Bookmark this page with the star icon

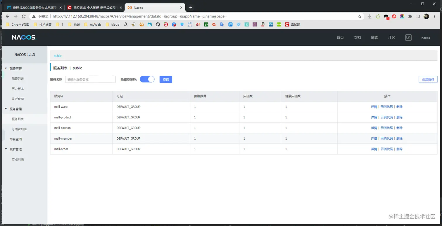pos(360,17)
